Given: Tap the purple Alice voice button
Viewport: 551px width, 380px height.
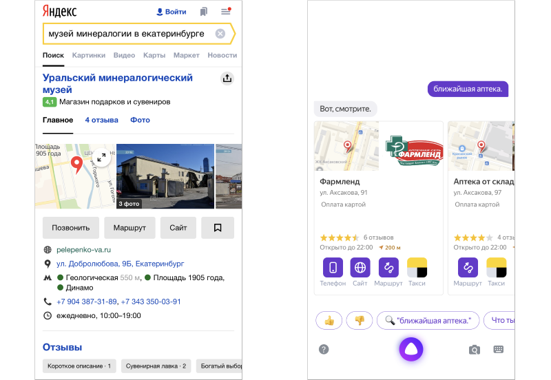Looking at the screenshot, I should point(411,350).
